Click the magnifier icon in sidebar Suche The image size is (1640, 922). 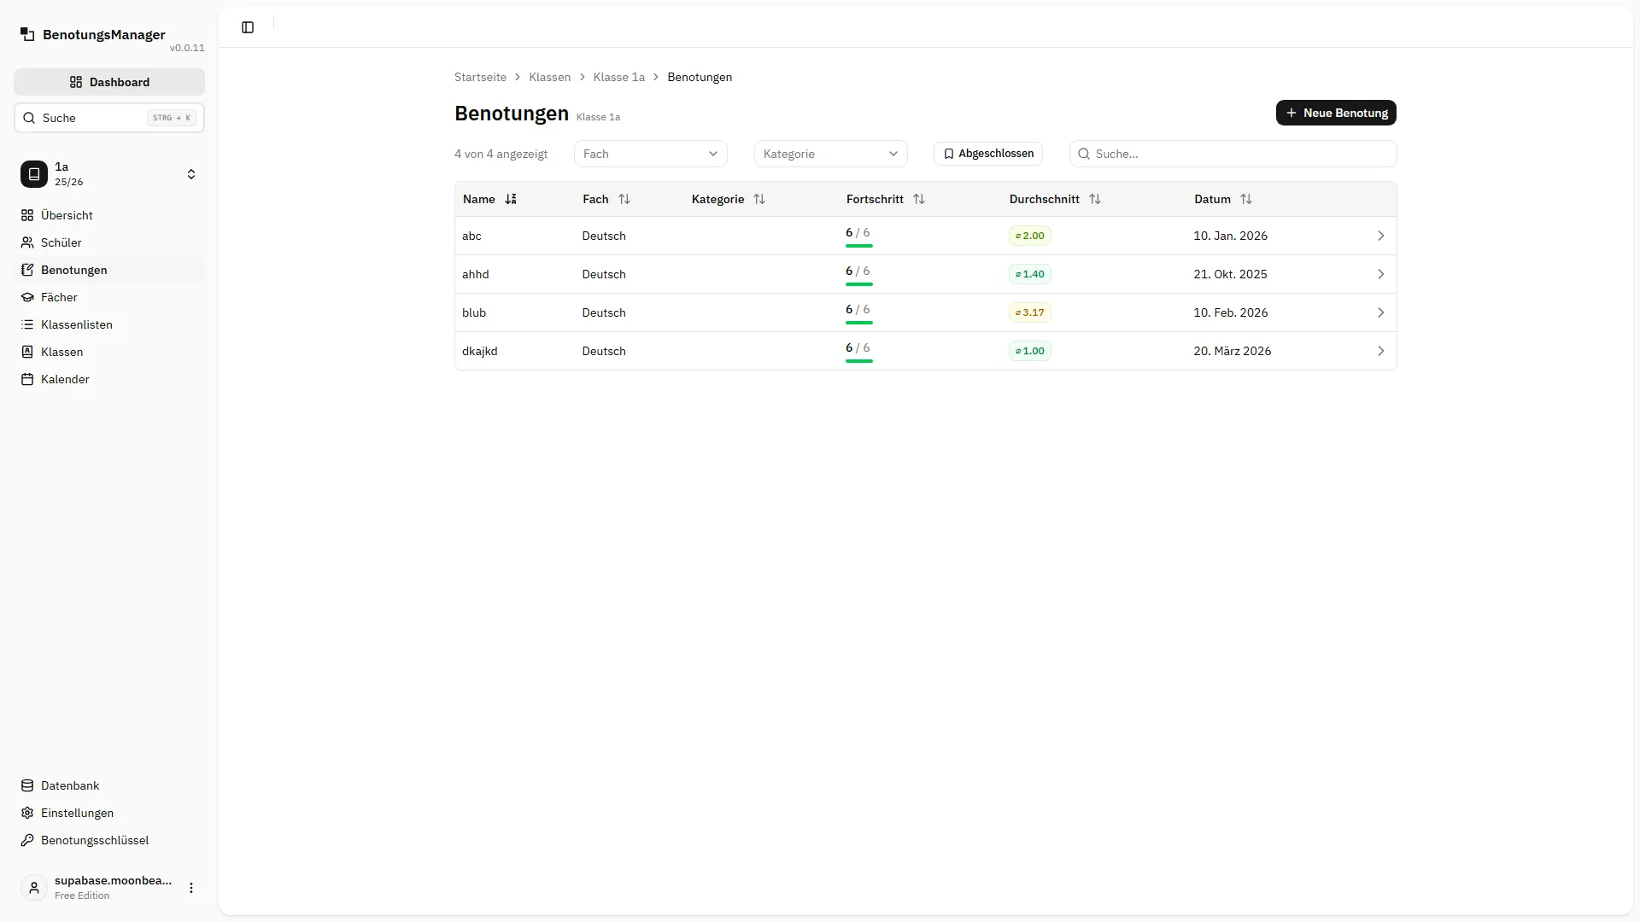tap(29, 118)
